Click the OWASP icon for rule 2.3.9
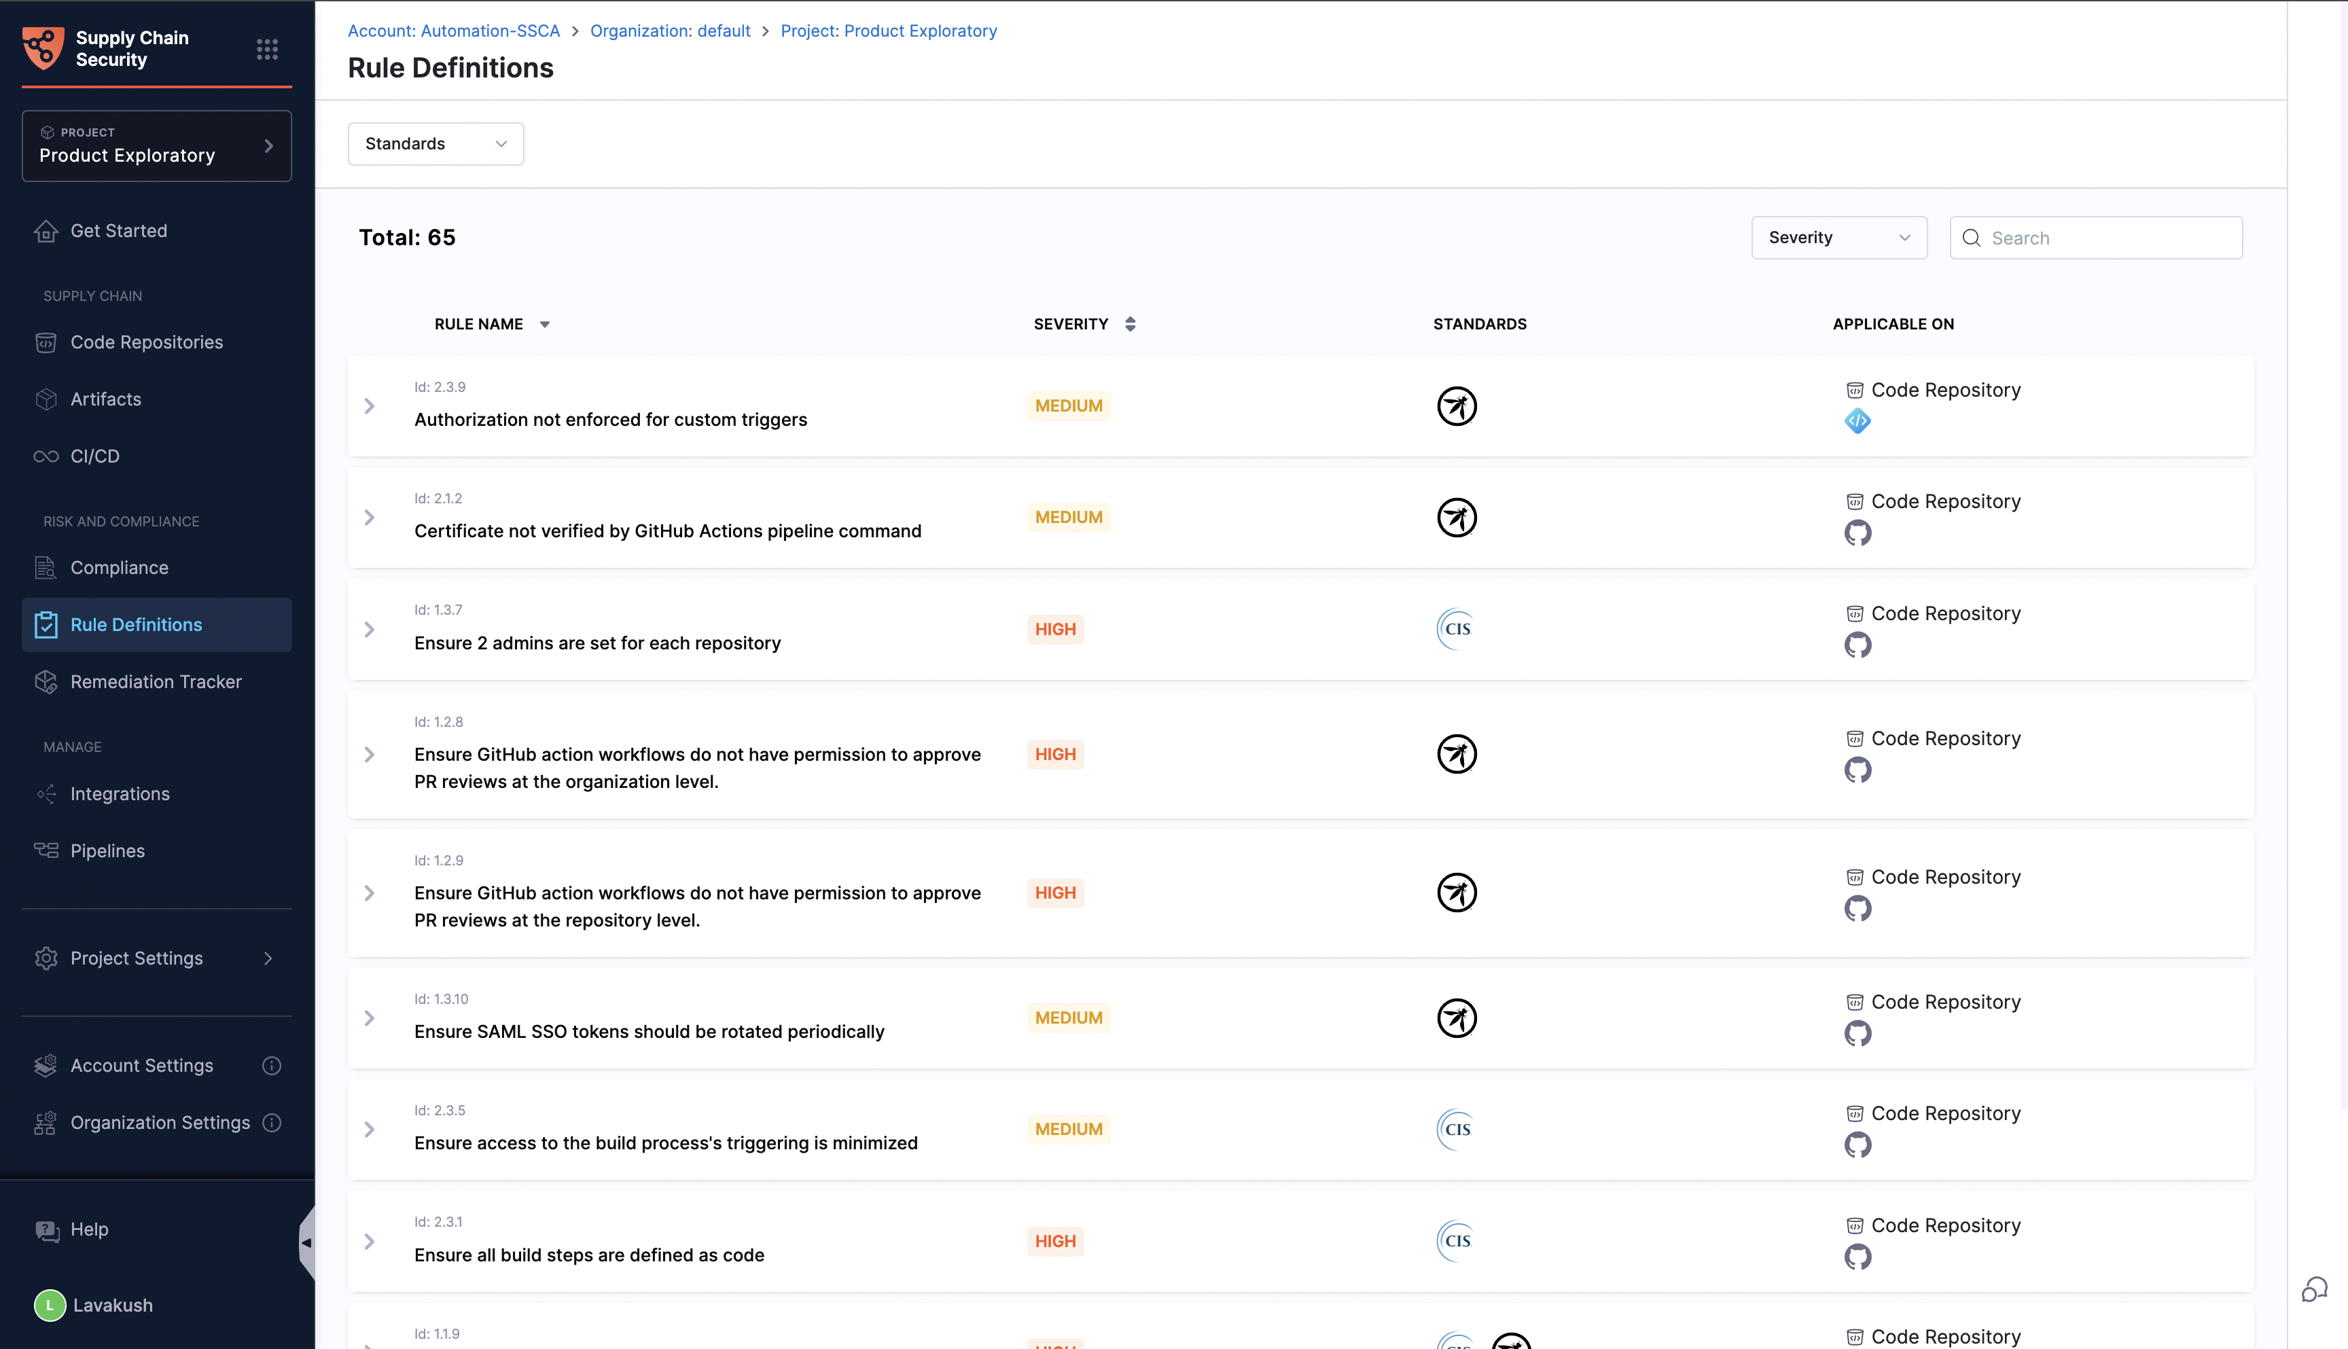Image resolution: width=2348 pixels, height=1349 pixels. coord(1457,406)
